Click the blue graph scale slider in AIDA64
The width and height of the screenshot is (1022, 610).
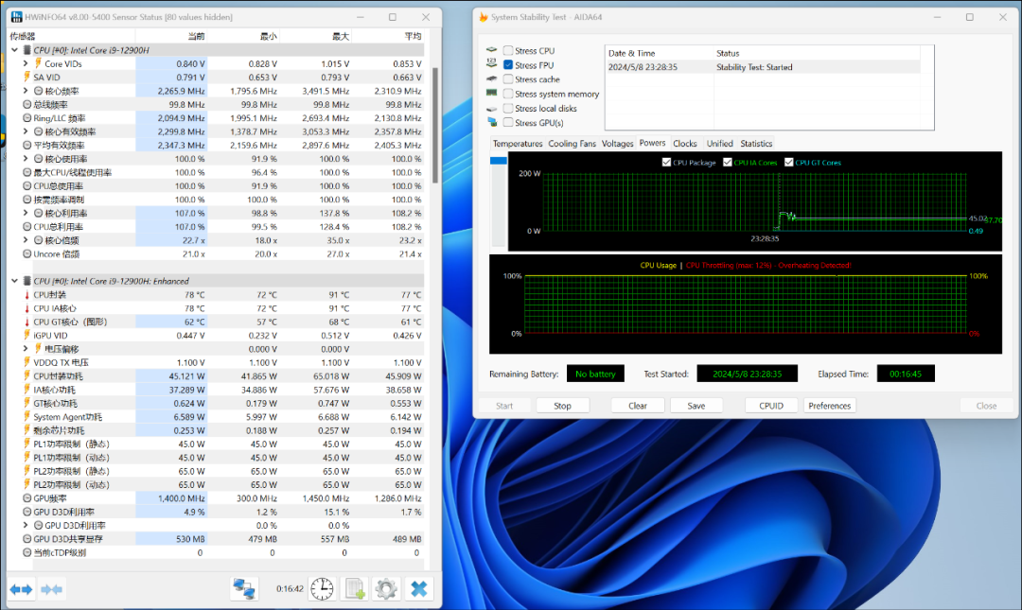tap(499, 161)
